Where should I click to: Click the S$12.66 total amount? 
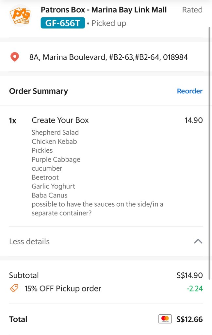189,319
